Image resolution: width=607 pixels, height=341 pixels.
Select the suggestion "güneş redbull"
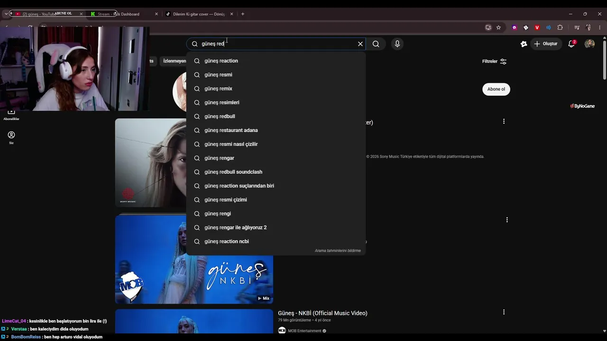click(276, 117)
